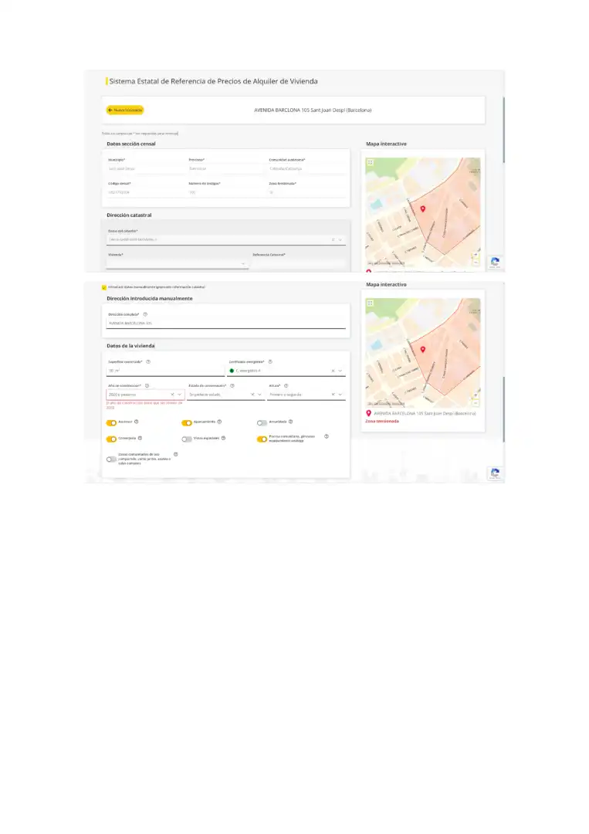Open help icon next to Dirección completa
Screen dimensions: 589x834
[145, 314]
